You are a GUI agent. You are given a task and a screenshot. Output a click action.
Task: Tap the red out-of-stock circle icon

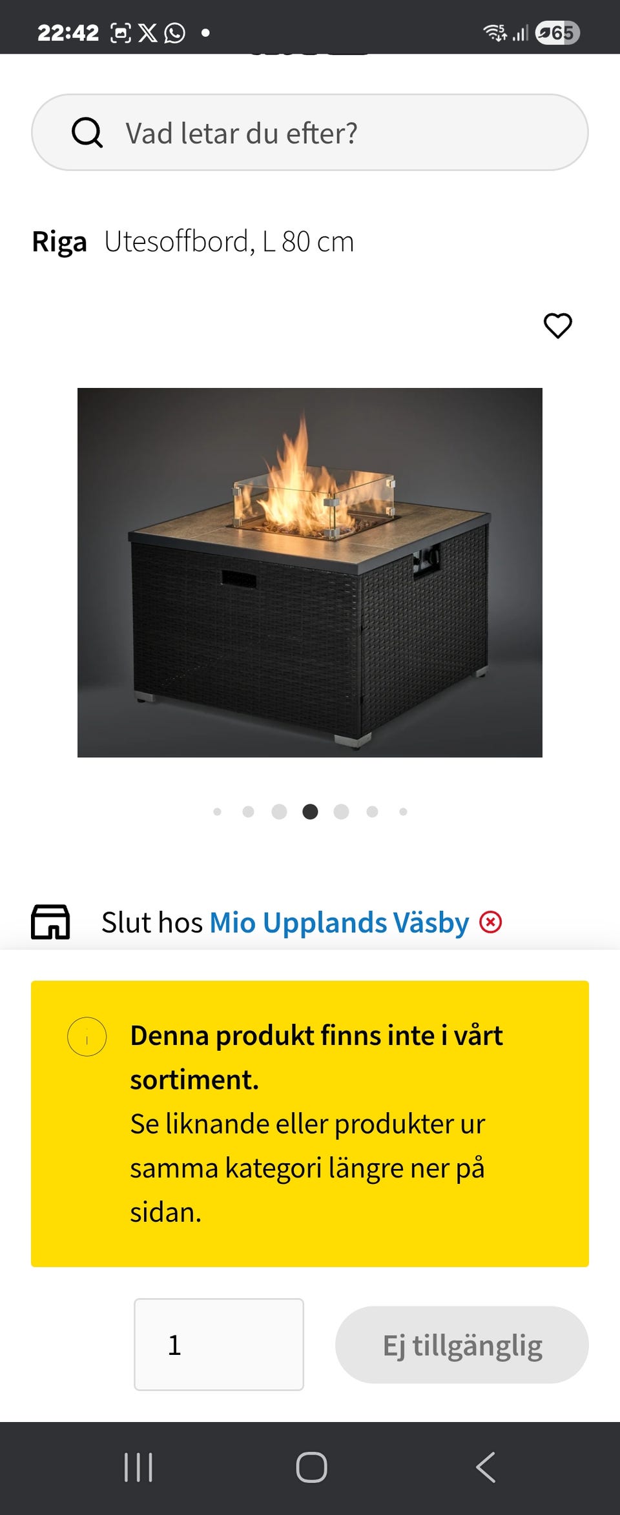point(491,922)
